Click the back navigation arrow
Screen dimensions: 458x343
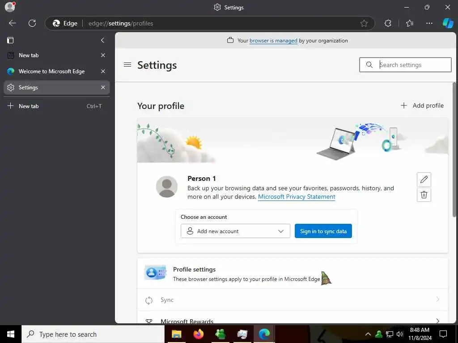[12, 23]
